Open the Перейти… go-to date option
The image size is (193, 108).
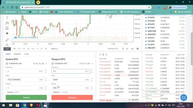(x=55, y=49)
